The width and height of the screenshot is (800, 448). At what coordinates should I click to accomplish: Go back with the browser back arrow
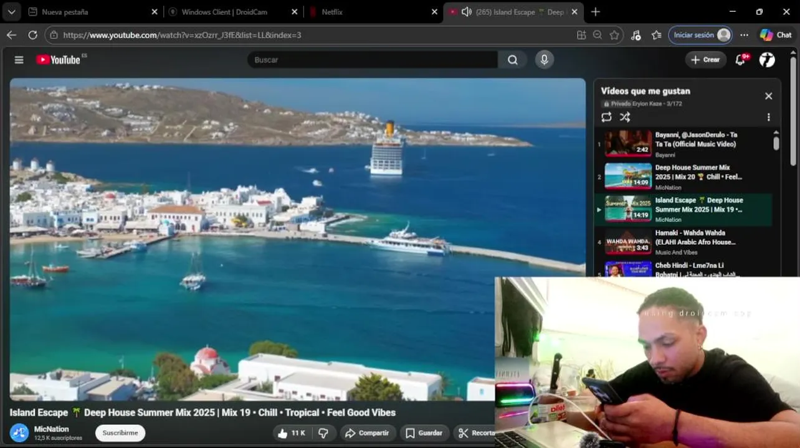point(11,35)
